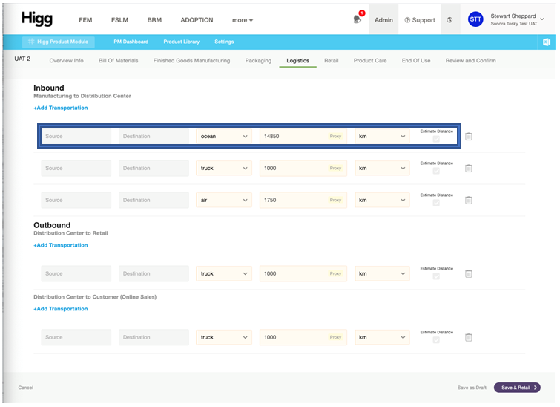The width and height of the screenshot is (560, 407).
Task: Click the STT user avatar
Action: coord(475,19)
